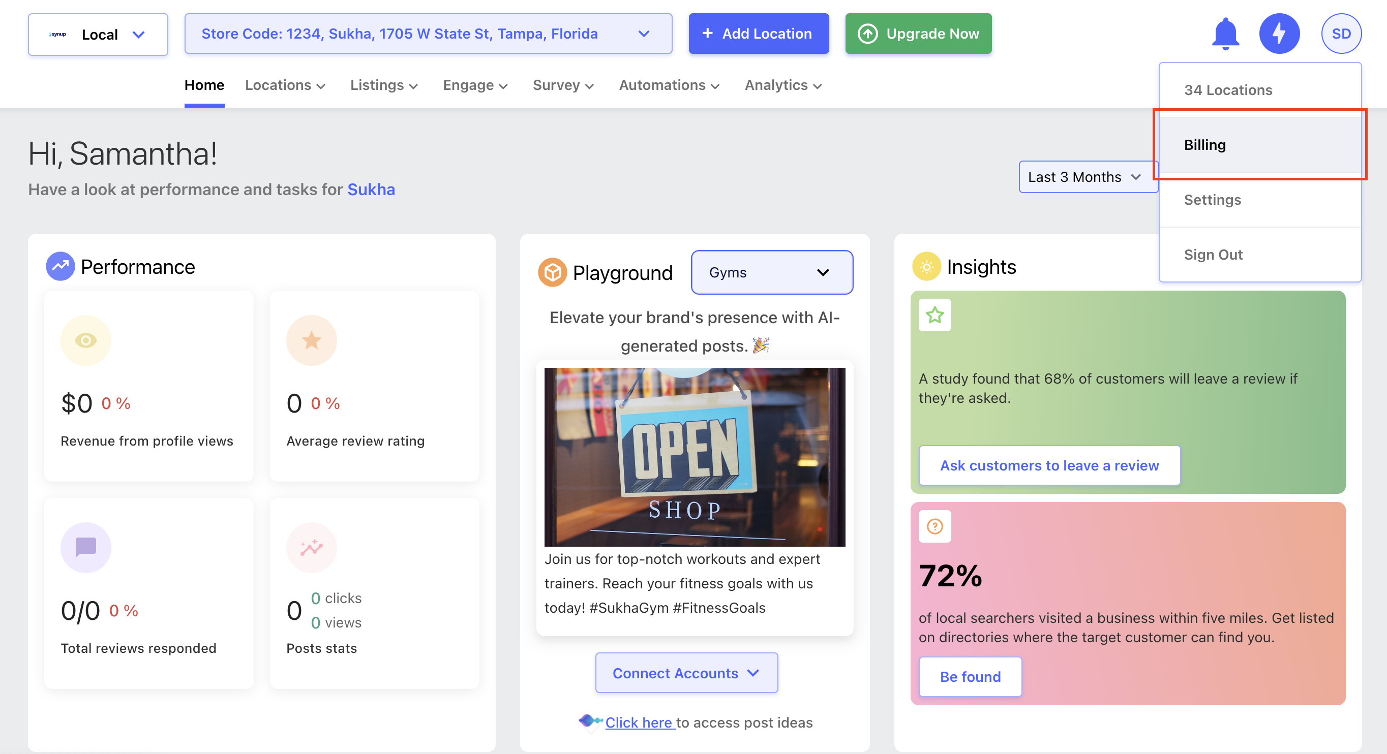
Task: Click the Add Location button
Action: click(758, 34)
